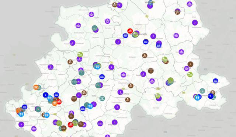Click blue water marker at Neunkirchen
The width and height of the screenshot is (236, 137).
tap(25, 107)
